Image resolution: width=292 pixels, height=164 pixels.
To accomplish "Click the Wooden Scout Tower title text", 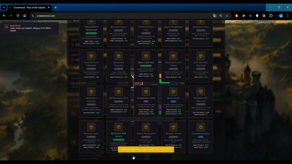I will pos(173,64).
